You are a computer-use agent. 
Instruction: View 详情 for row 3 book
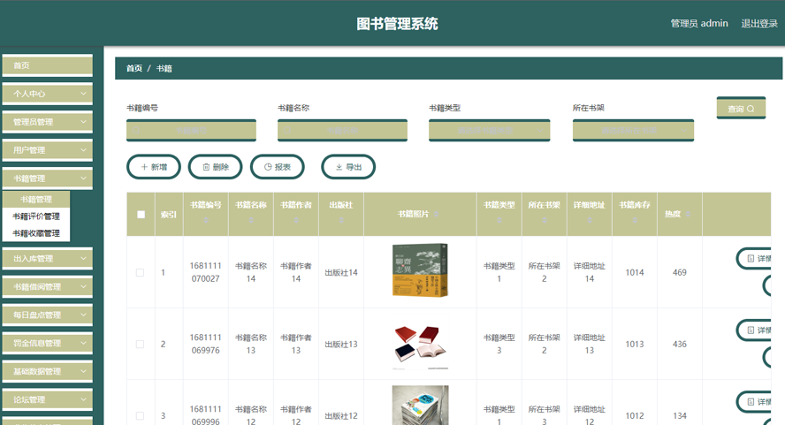click(x=753, y=401)
